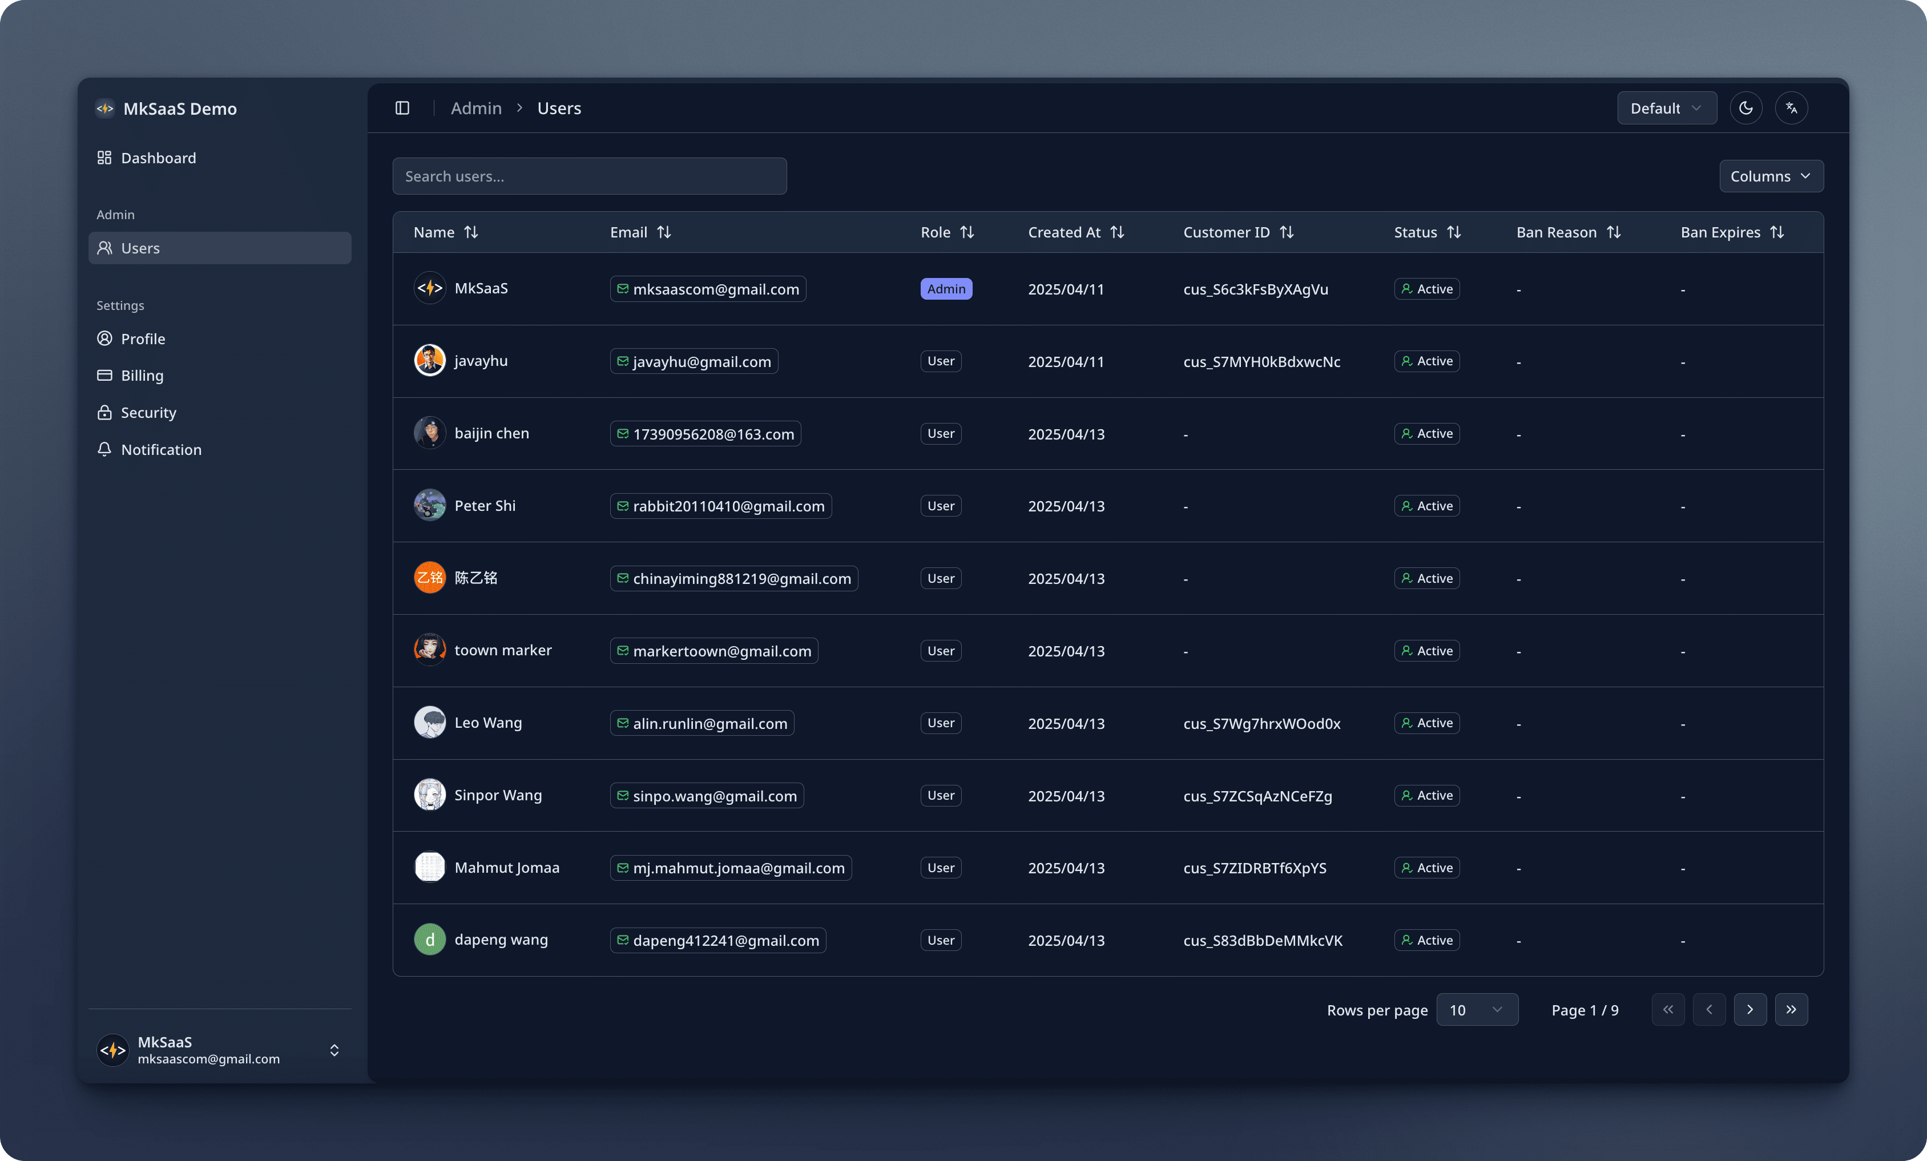Screen dimensions: 1927x1161
Task: Expand the MkSaaS account switcher
Action: pyautogui.click(x=334, y=1050)
